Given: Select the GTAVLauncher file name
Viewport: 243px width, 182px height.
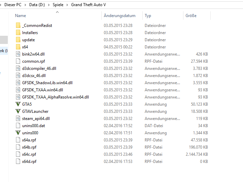Looking at the screenshot, I should pos(35,111).
